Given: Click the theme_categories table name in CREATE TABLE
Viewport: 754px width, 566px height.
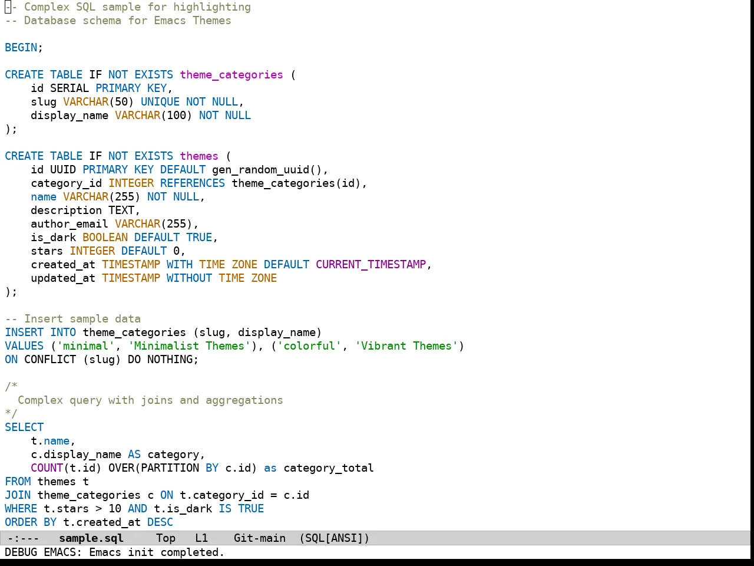Looking at the screenshot, I should point(232,74).
